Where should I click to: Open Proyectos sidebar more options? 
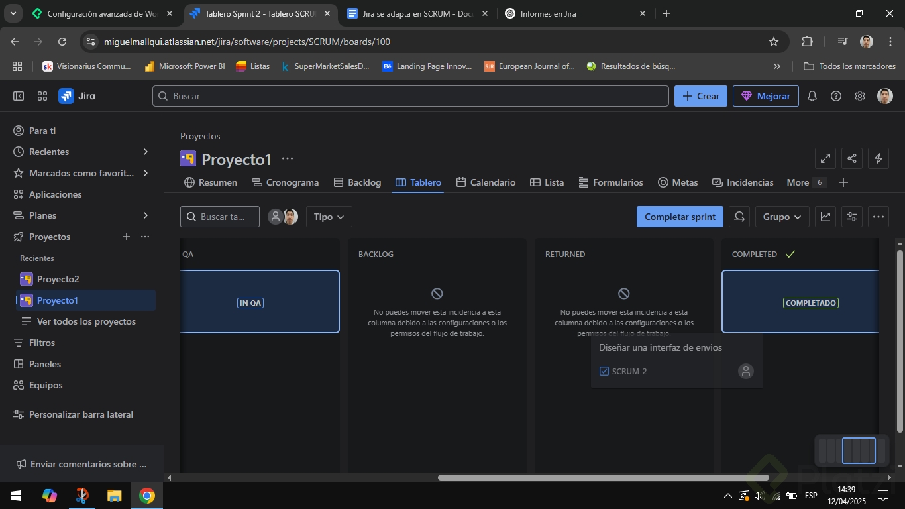[x=145, y=237]
